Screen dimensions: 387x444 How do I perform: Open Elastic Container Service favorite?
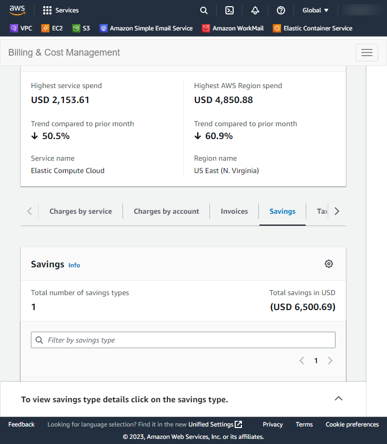click(312, 28)
